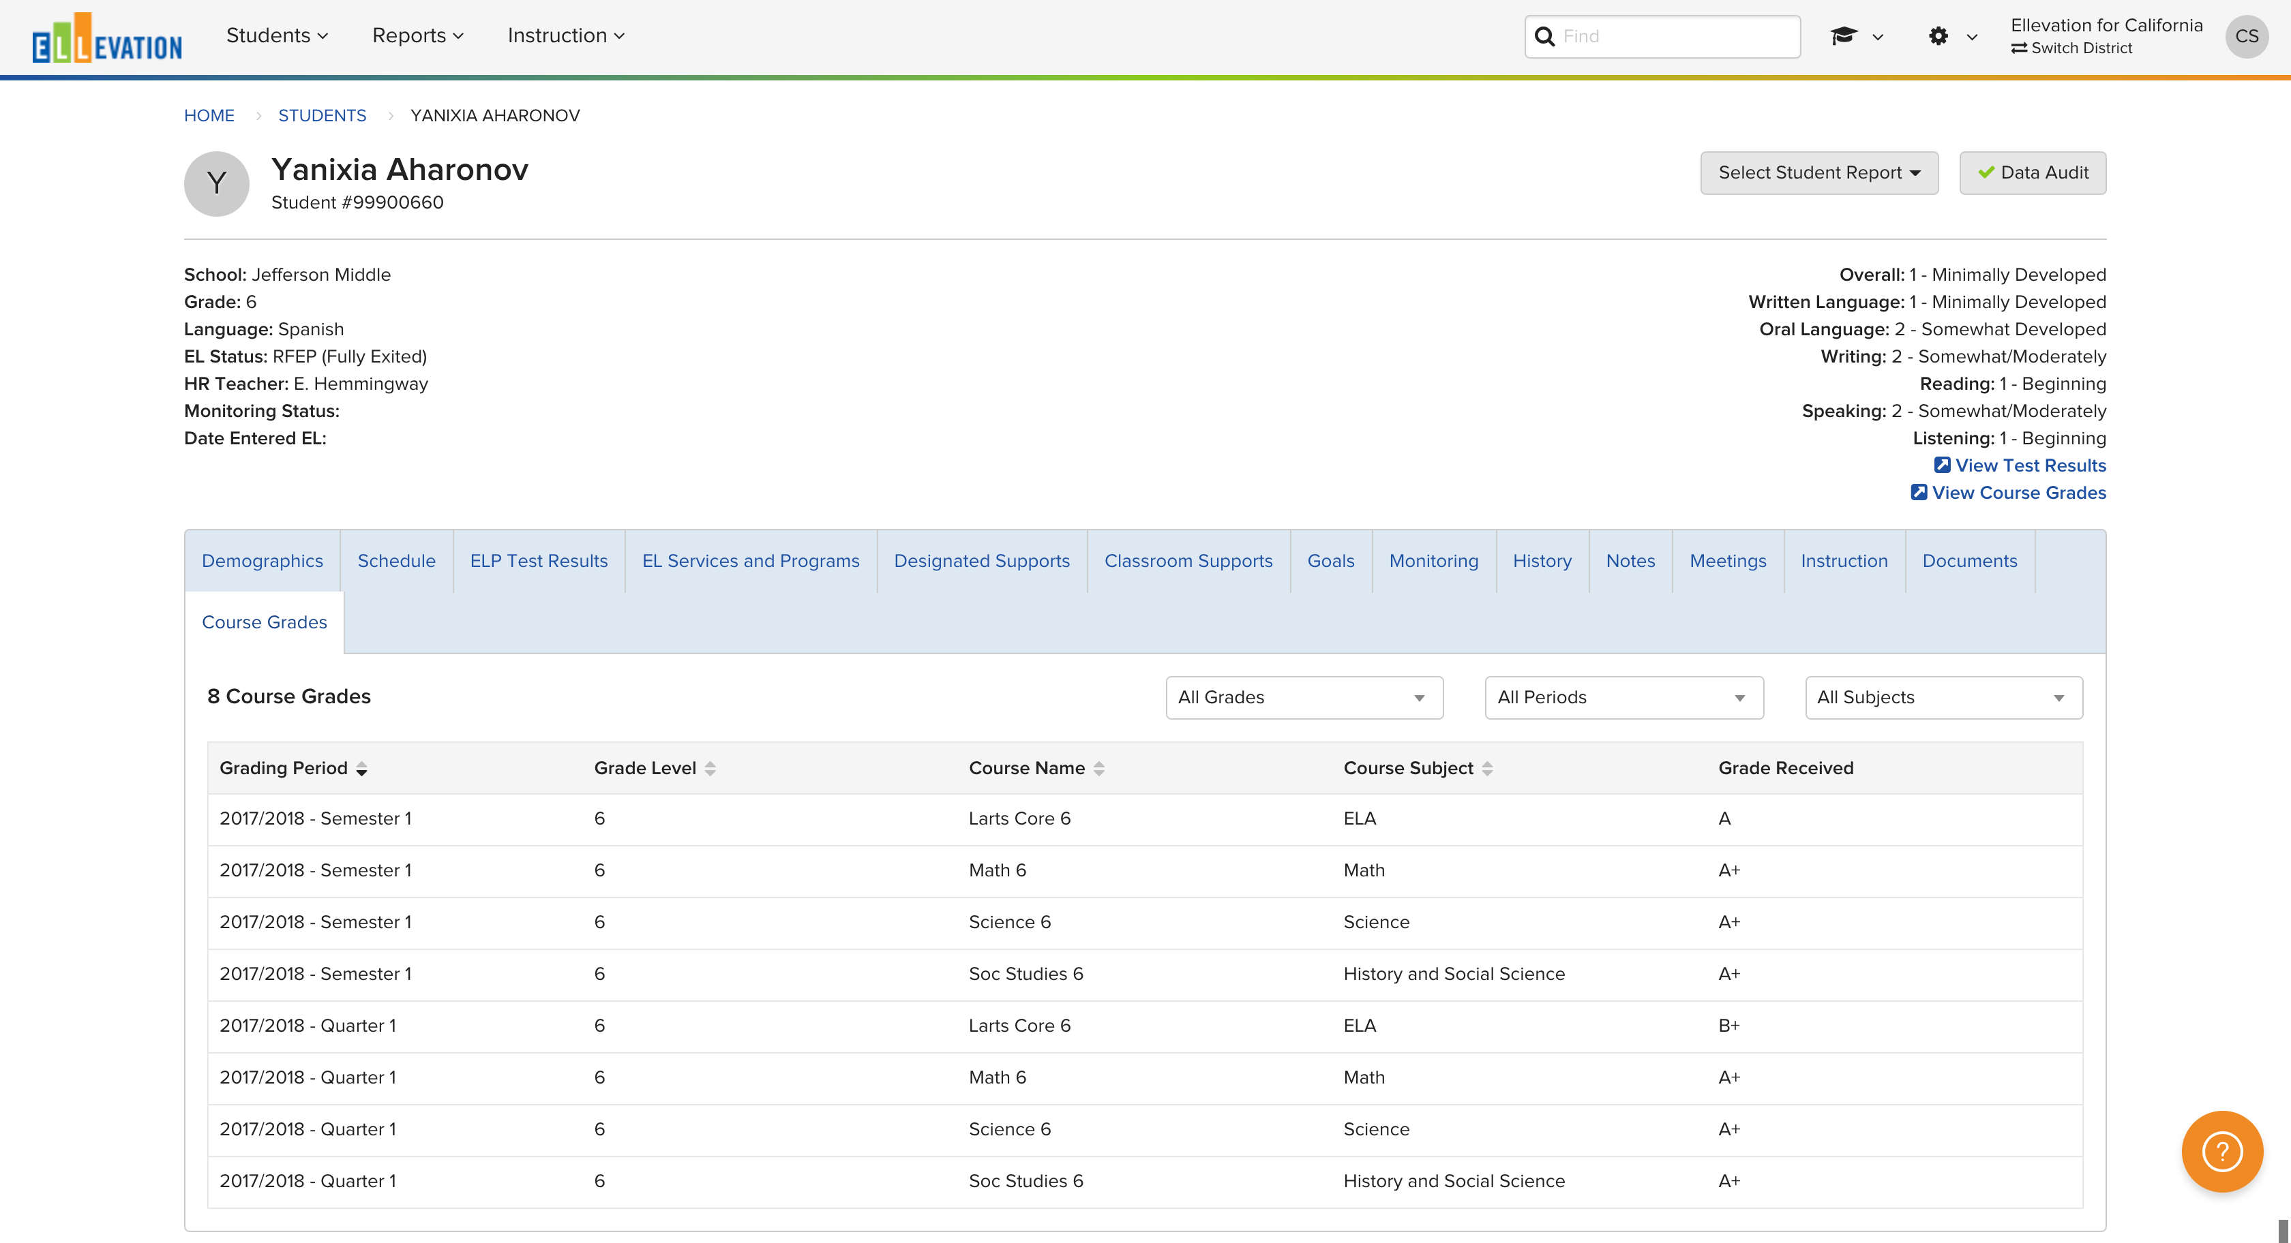The height and width of the screenshot is (1243, 2291).
Task: Follow the View Course Grades link
Action: pos(2008,493)
